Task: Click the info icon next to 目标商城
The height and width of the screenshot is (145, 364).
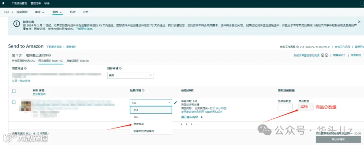Action: (121, 68)
